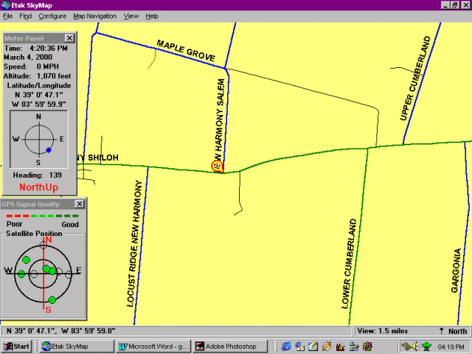This screenshot has height=354, width=472.
Task: Click the PC card tray icon
Action: pos(406,347)
